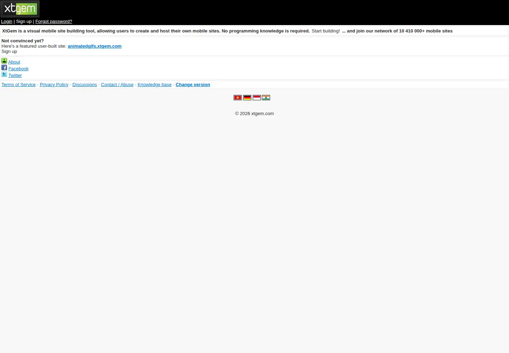Image resolution: width=509 pixels, height=353 pixels.
Task: Open the Privacy Policy page
Action: [54, 85]
